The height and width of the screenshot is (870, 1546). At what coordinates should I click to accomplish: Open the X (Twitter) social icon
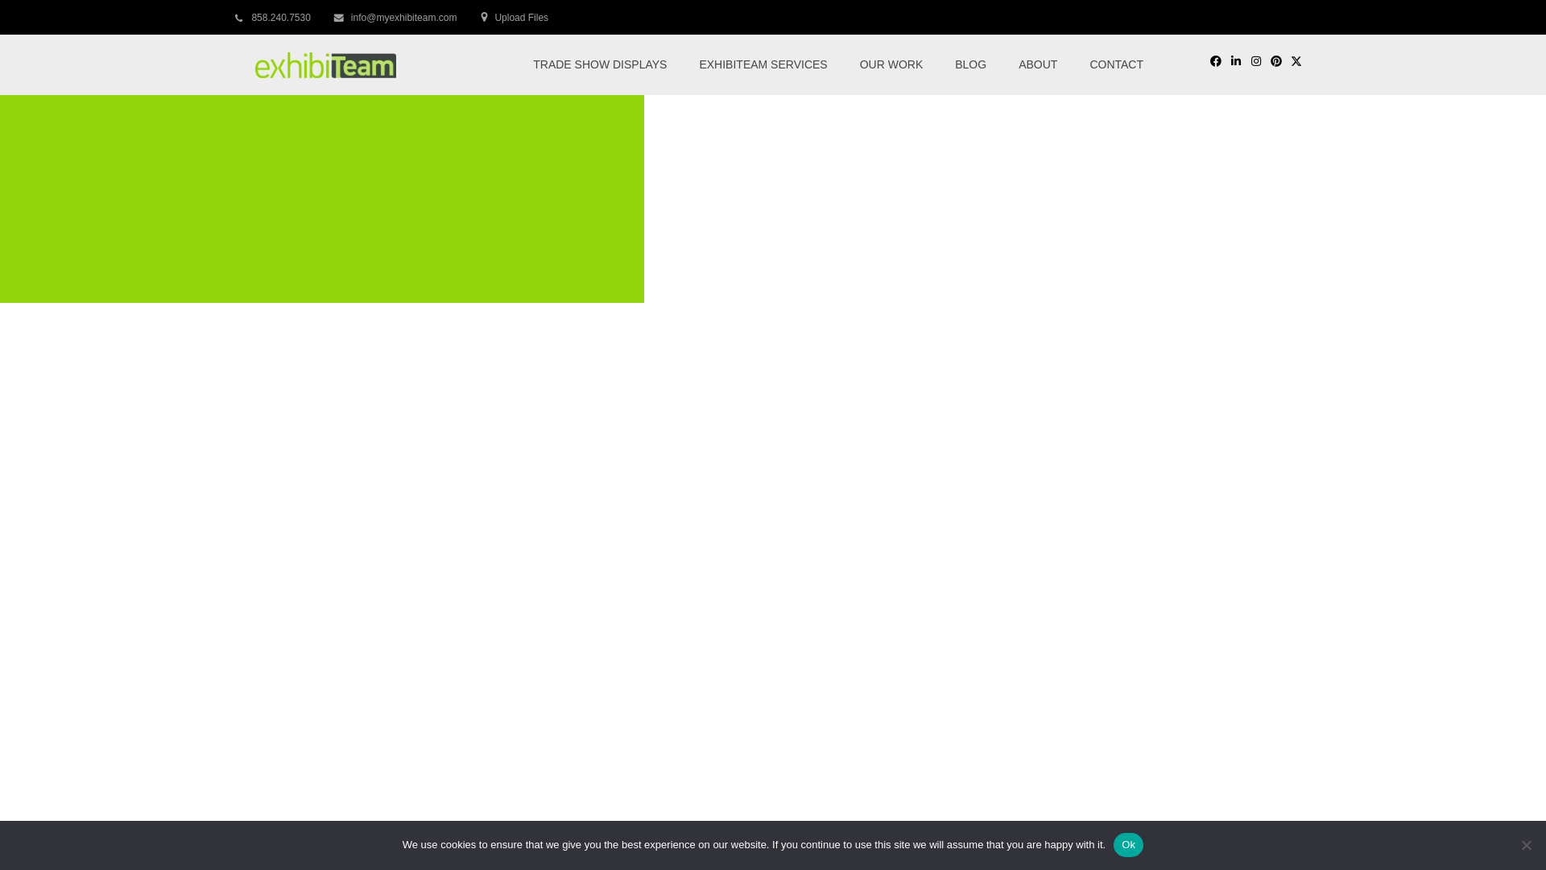click(1296, 61)
